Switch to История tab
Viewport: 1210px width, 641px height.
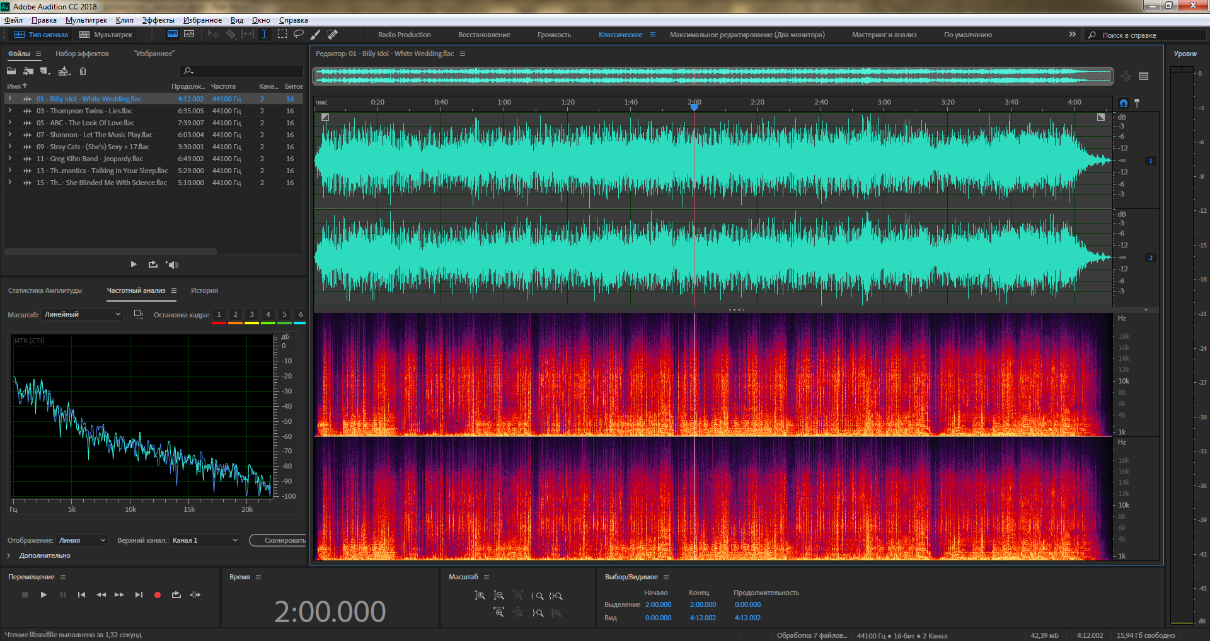[205, 291]
